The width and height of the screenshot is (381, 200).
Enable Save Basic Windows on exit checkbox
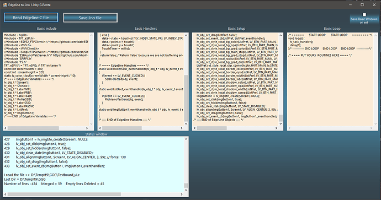[364, 14]
